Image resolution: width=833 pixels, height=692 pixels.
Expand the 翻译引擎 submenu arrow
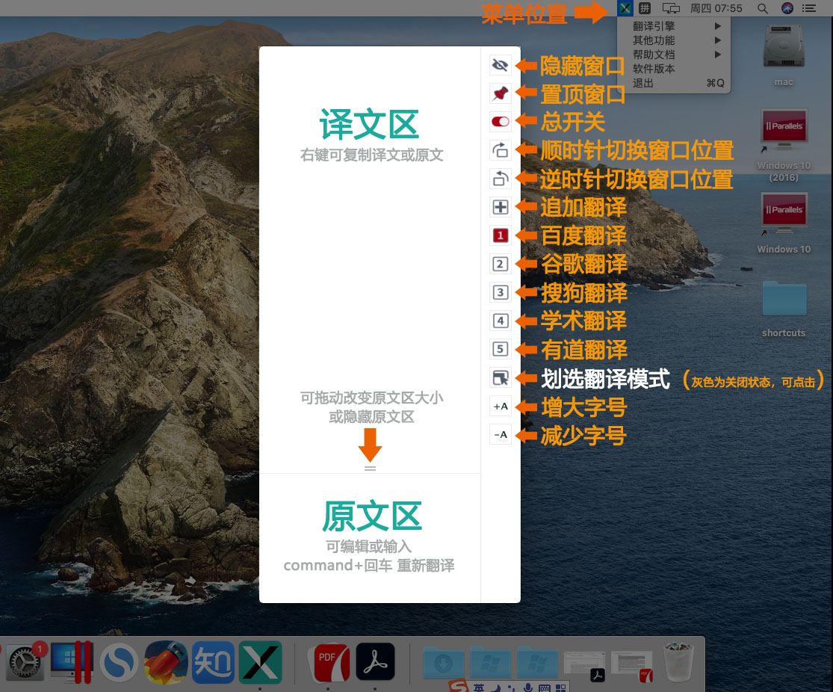click(x=718, y=26)
